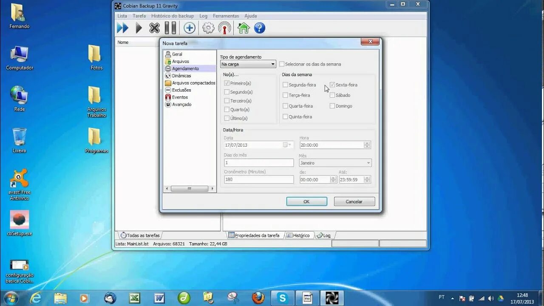Screen dimensions: 544x306
Task: Select the Rede desktop icon
Action: tap(19, 99)
